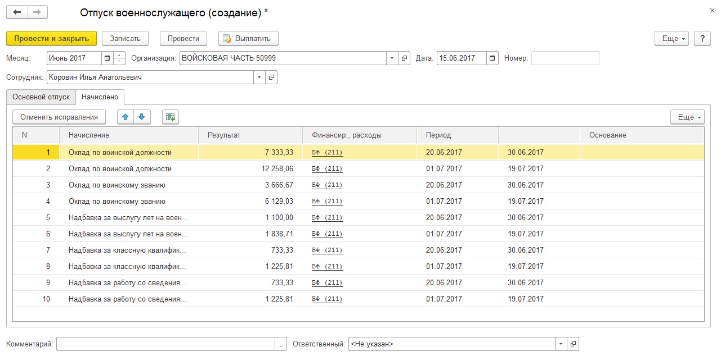721x356 pixels.
Task: Move row down with the down arrow
Action: click(142, 117)
